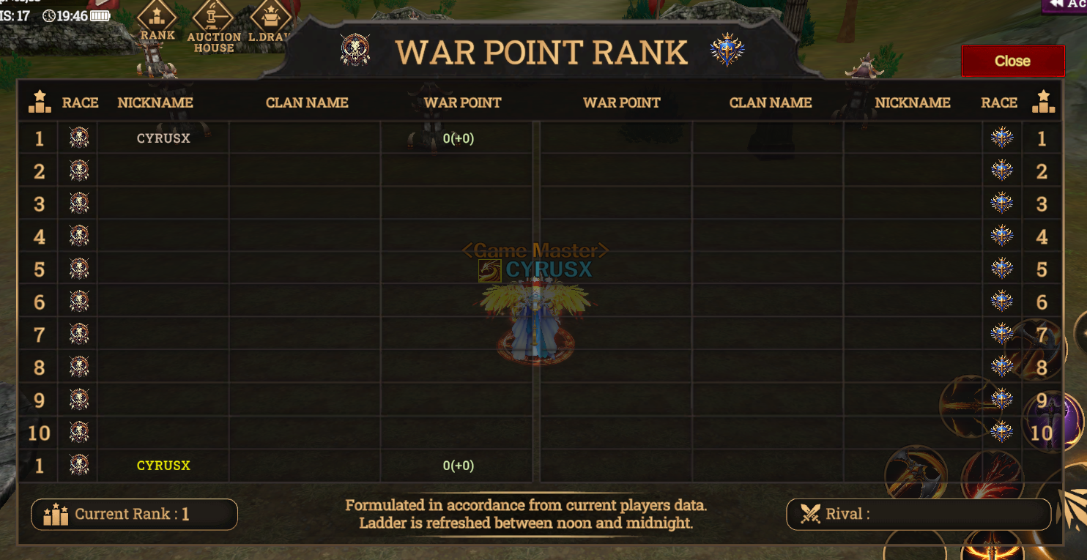Select CYRUSX nickname in rank 1 row
The width and height of the screenshot is (1087, 560).
[163, 138]
